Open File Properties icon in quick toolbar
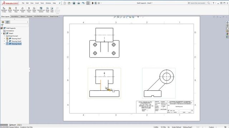The width and height of the screenshot is (229, 128). 96,3
